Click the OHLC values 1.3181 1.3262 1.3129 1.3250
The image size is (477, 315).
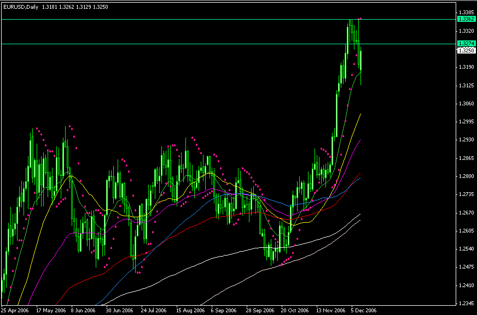75,7
